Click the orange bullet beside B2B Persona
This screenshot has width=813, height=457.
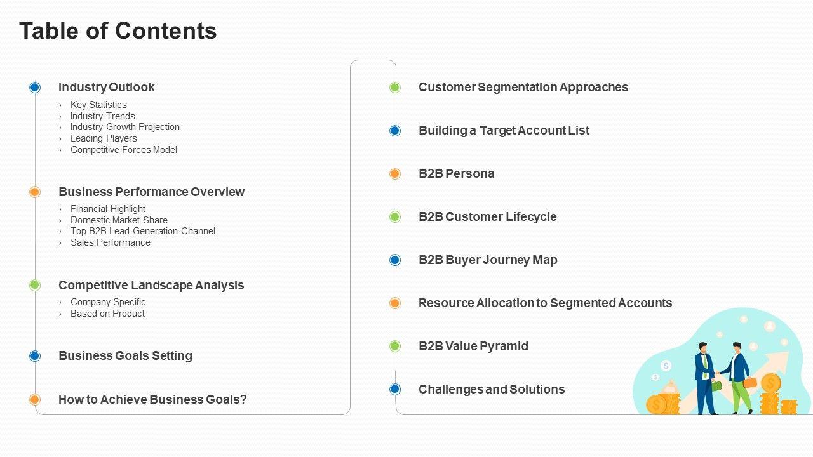click(x=395, y=174)
